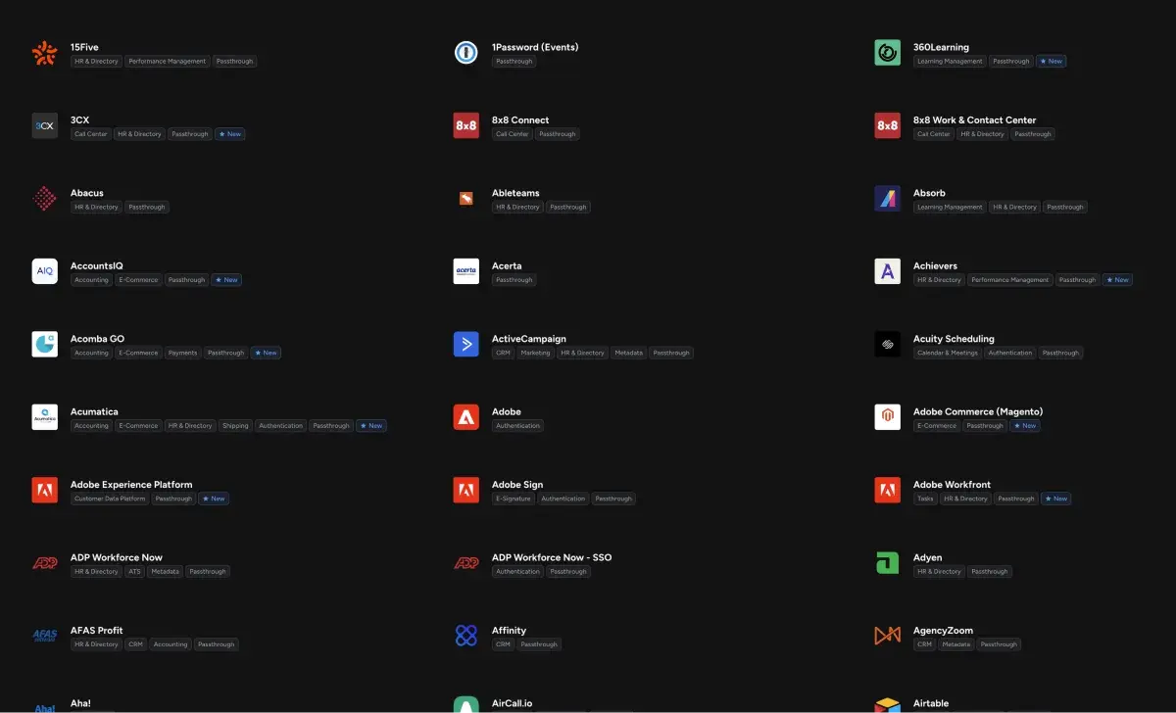The width and height of the screenshot is (1176, 713).
Task: Click the Abacus logo icon
Action: (x=45, y=199)
